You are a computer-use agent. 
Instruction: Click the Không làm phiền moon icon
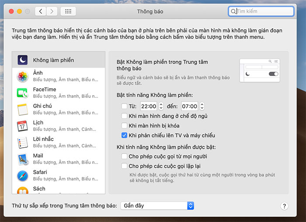coord(23,60)
